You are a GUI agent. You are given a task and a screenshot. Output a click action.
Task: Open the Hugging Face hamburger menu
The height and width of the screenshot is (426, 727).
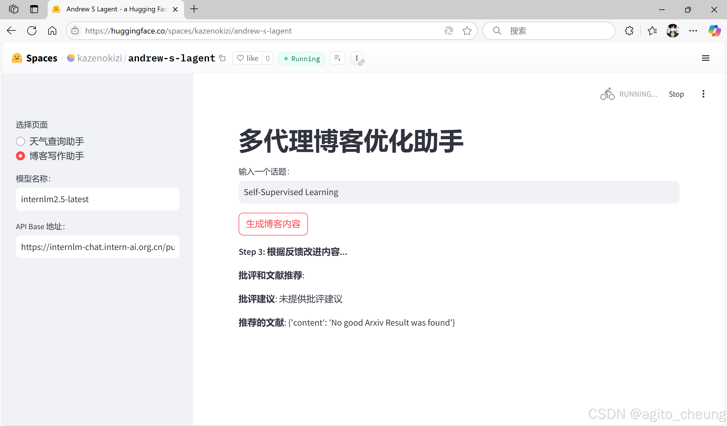tap(705, 58)
